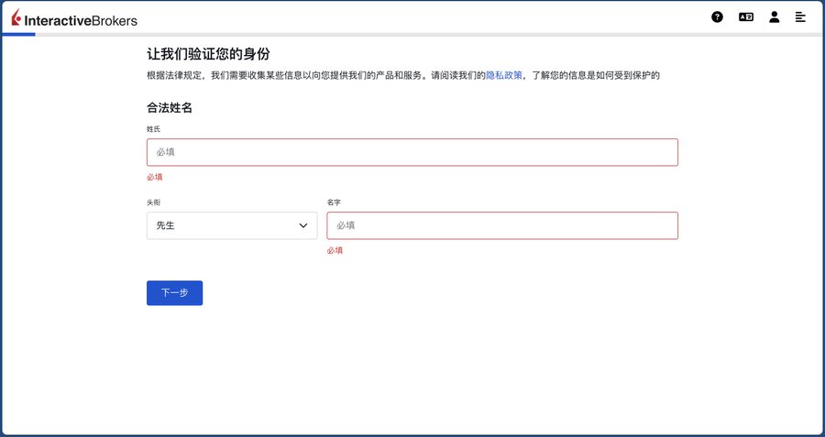Click the 名字 field label
825x437 pixels.
coord(334,202)
